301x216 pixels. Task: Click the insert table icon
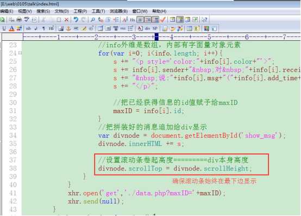click(101, 29)
